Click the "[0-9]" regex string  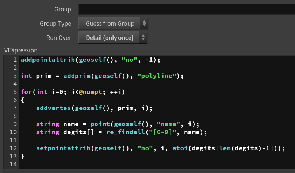pos(162,132)
